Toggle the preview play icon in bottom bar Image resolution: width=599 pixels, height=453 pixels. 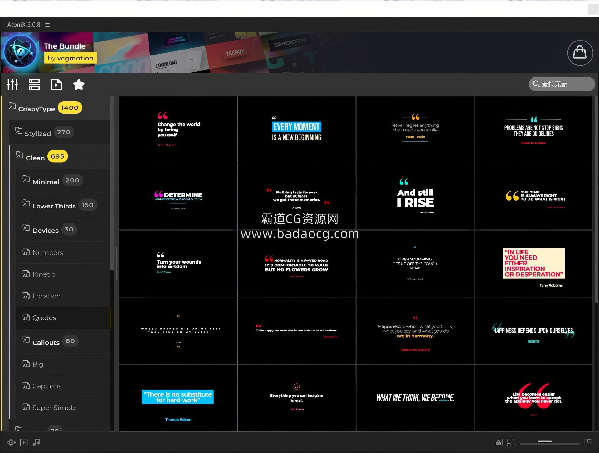[24, 442]
